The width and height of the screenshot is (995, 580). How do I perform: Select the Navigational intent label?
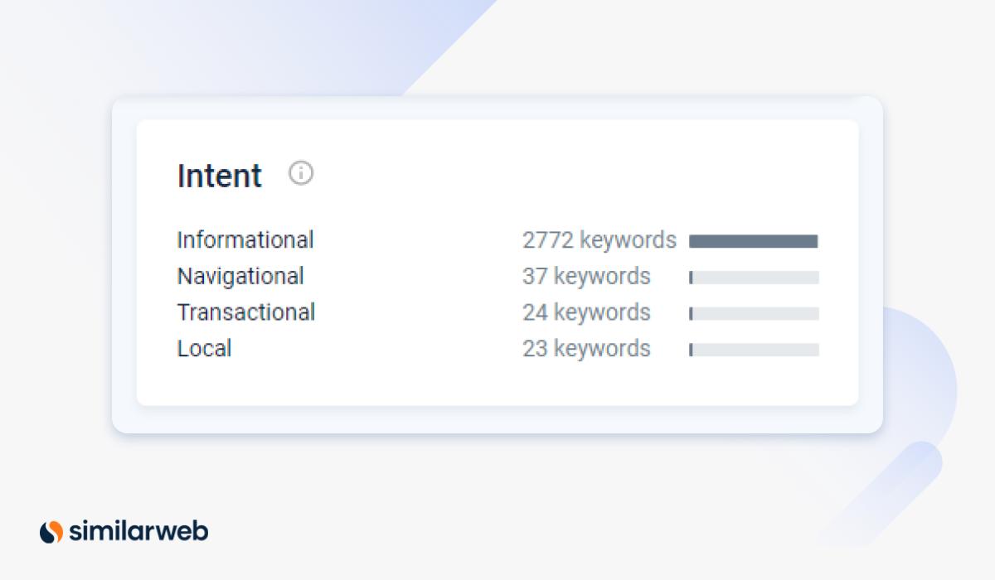pyautogui.click(x=240, y=276)
